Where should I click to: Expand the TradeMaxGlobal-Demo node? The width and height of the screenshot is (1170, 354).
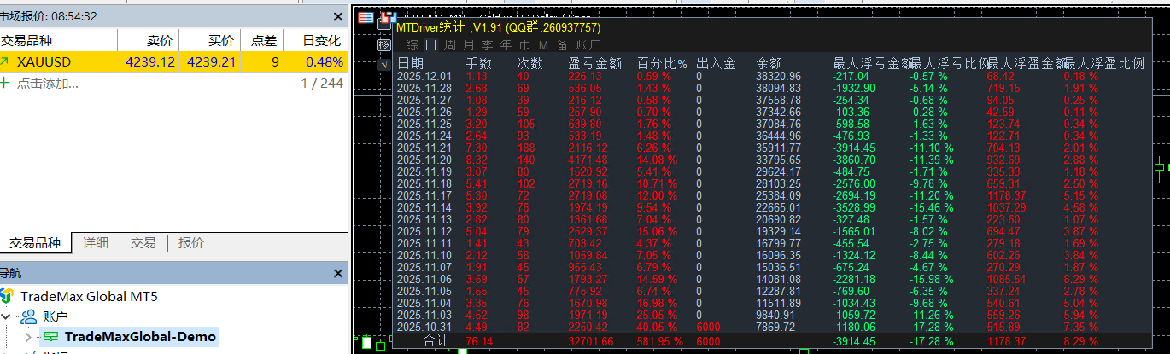[x=28, y=337]
